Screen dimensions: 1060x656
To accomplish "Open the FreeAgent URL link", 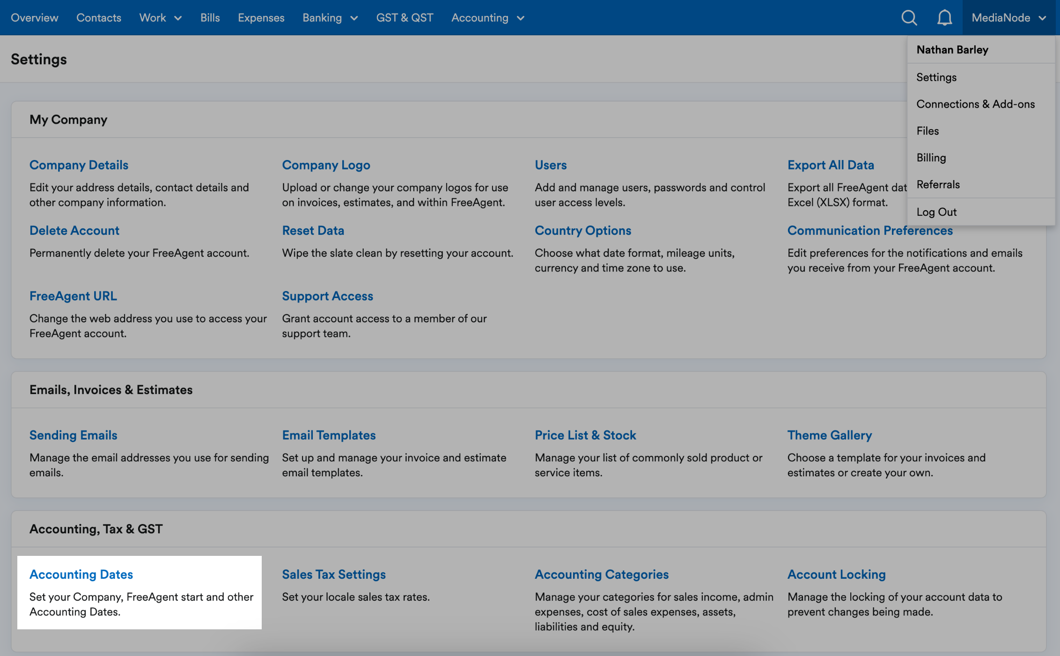I will 73,296.
